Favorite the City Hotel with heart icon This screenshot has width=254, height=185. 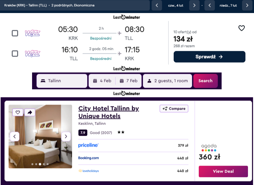click(x=18, y=112)
